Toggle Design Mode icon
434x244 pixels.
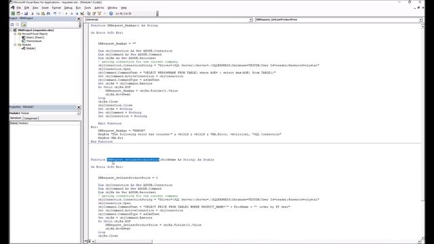click(82, 14)
